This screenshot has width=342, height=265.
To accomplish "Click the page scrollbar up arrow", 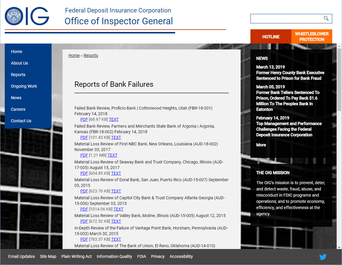I will 339,46.
